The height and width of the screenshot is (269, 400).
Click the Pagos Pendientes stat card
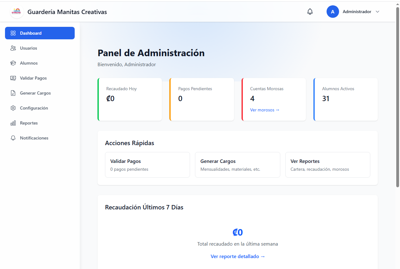tap(202, 99)
